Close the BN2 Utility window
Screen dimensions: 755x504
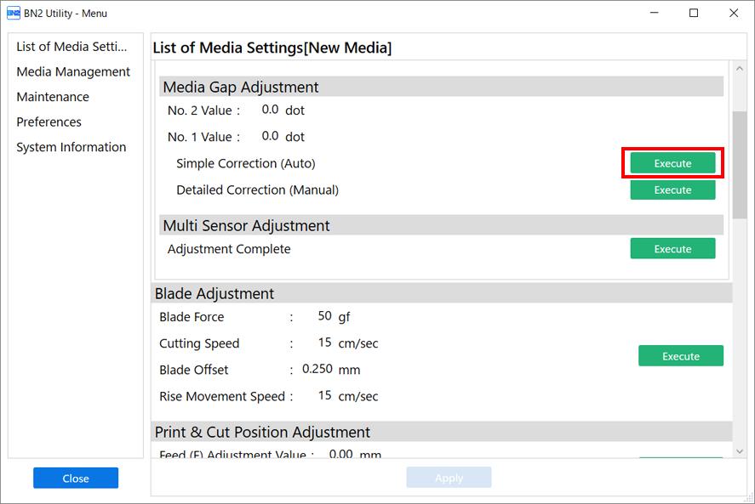(x=734, y=13)
